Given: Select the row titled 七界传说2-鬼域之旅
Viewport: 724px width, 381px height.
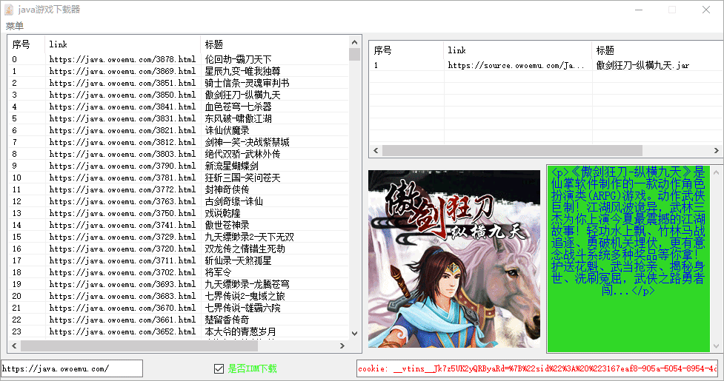Looking at the screenshot, I should [179, 296].
